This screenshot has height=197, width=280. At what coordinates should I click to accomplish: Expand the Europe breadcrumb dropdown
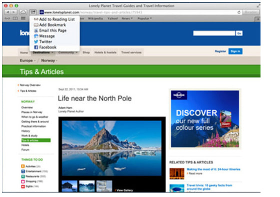click(x=27, y=60)
